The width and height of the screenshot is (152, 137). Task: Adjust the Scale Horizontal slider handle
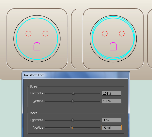pyautogui.click(x=73, y=93)
